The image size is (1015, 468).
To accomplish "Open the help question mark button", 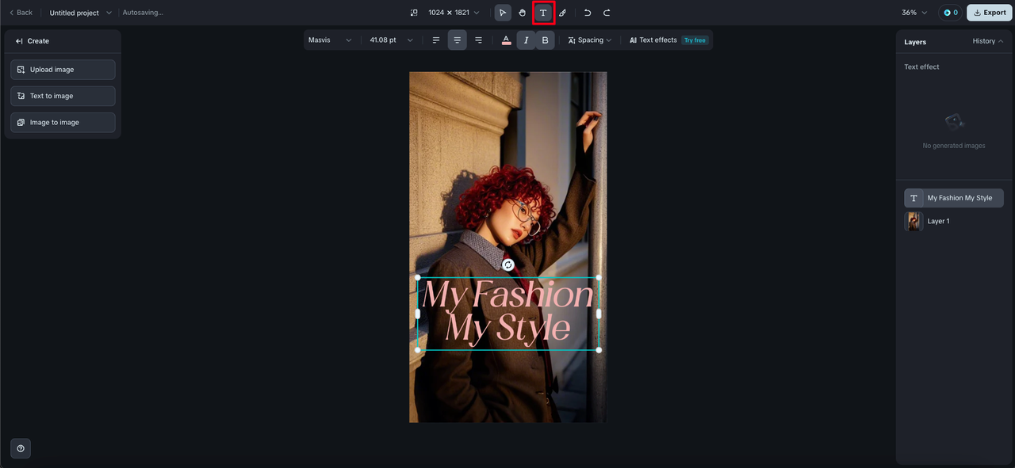I will pos(21,448).
